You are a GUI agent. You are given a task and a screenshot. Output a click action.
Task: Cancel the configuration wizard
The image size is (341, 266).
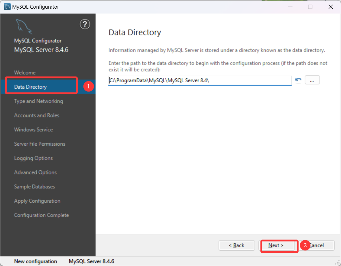tap(316, 245)
